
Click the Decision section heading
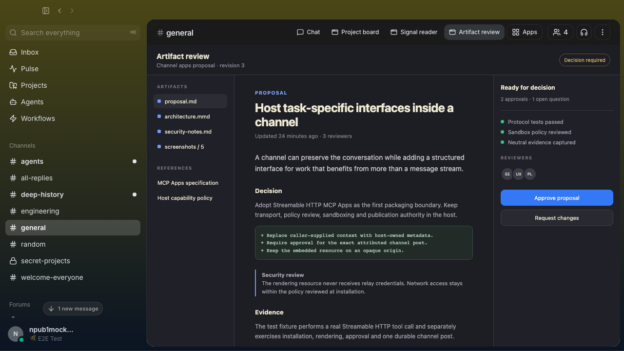tap(269, 191)
